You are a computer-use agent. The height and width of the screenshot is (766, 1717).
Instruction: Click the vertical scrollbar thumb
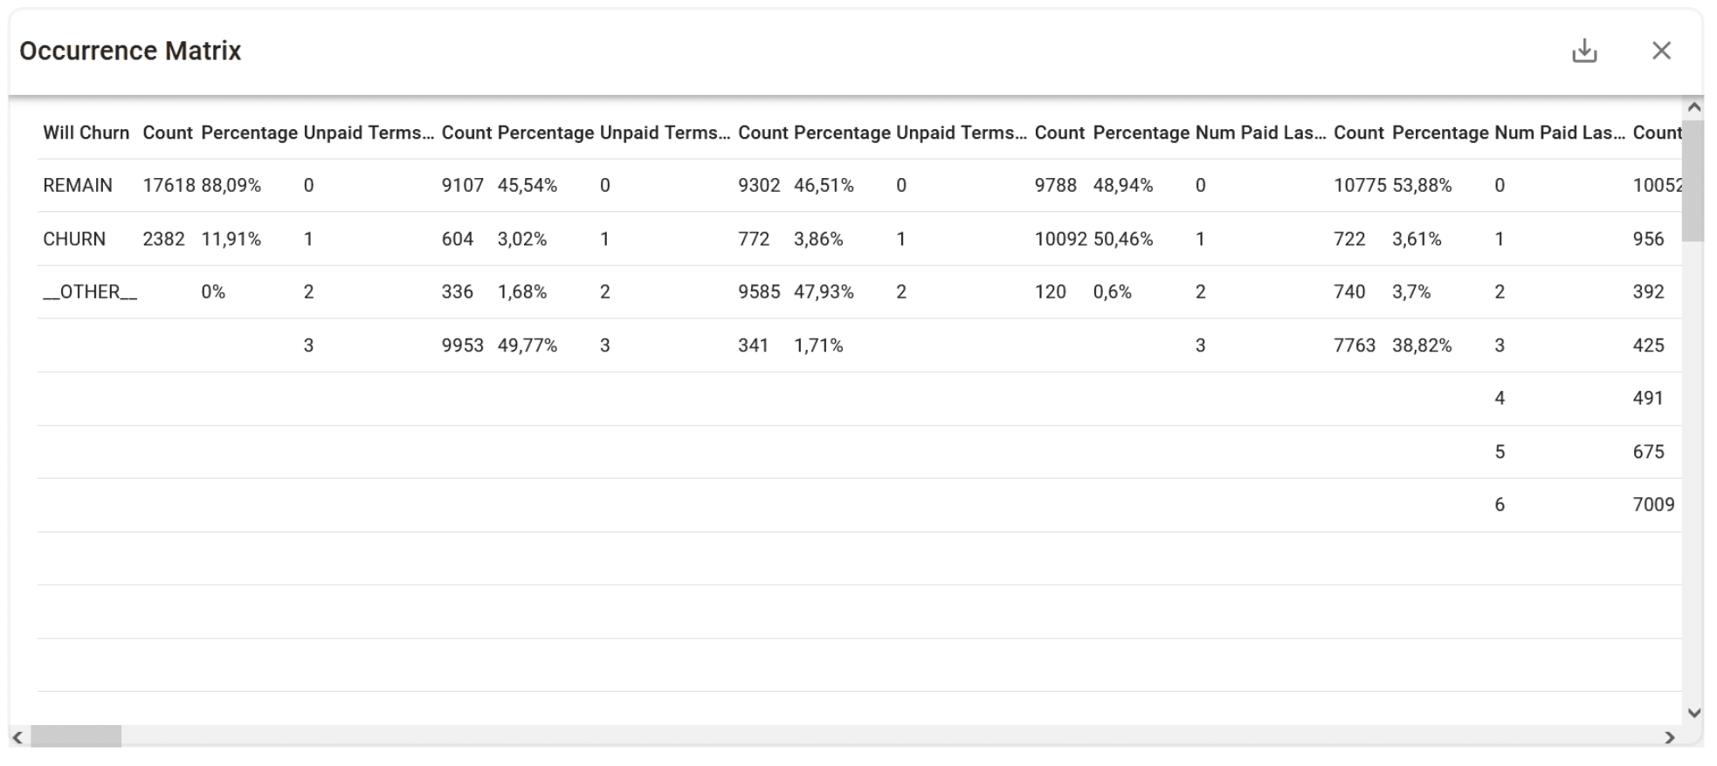[1693, 181]
